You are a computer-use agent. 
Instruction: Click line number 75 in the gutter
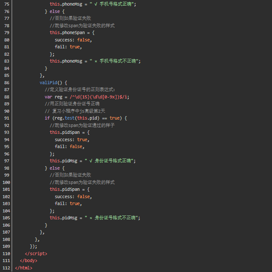click(x=6, y=4)
